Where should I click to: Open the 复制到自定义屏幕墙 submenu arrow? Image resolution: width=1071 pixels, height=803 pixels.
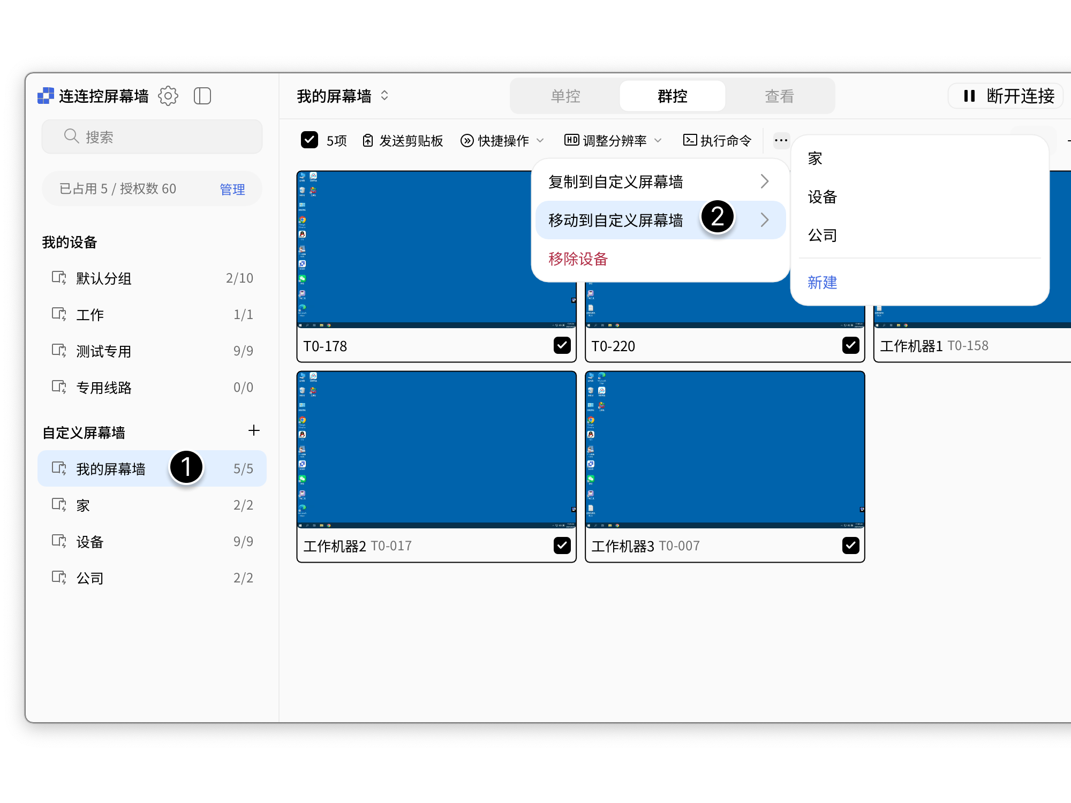pyautogui.click(x=765, y=181)
